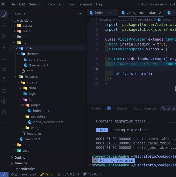This screenshot has height=177, width=176.
Task: Expand the Timeline section
Action: pos(21,163)
